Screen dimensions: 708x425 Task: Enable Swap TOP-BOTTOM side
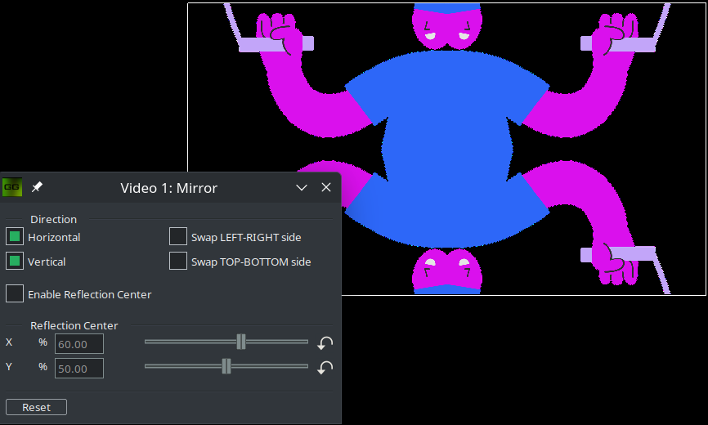point(178,262)
